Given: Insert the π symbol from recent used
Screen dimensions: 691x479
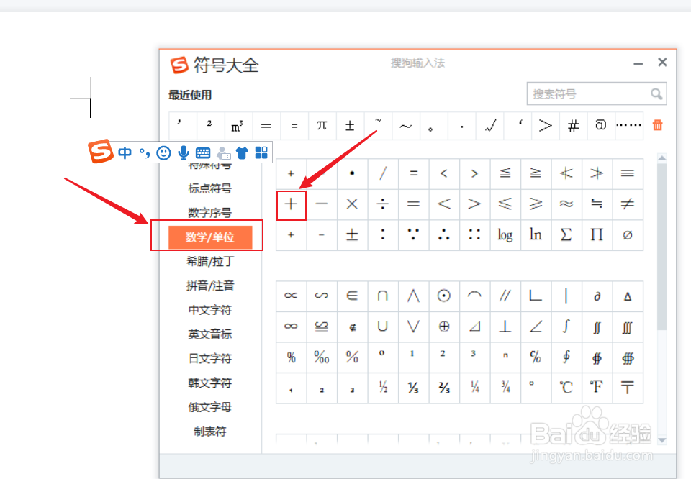Looking at the screenshot, I should coord(322,125).
